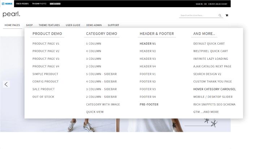Choose 2 Column category layout

pyautogui.click(x=94, y=66)
